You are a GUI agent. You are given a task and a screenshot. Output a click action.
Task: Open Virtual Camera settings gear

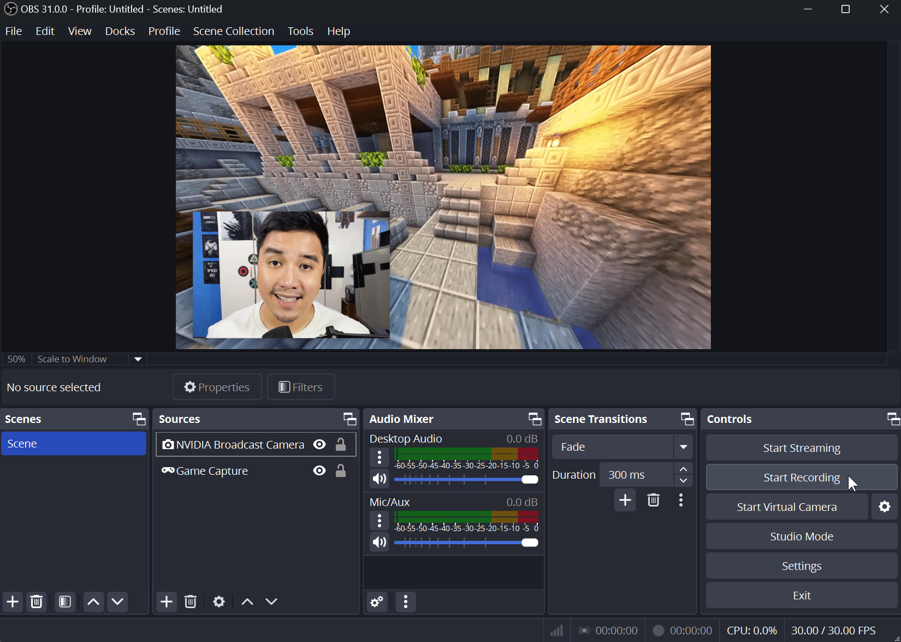(x=884, y=506)
